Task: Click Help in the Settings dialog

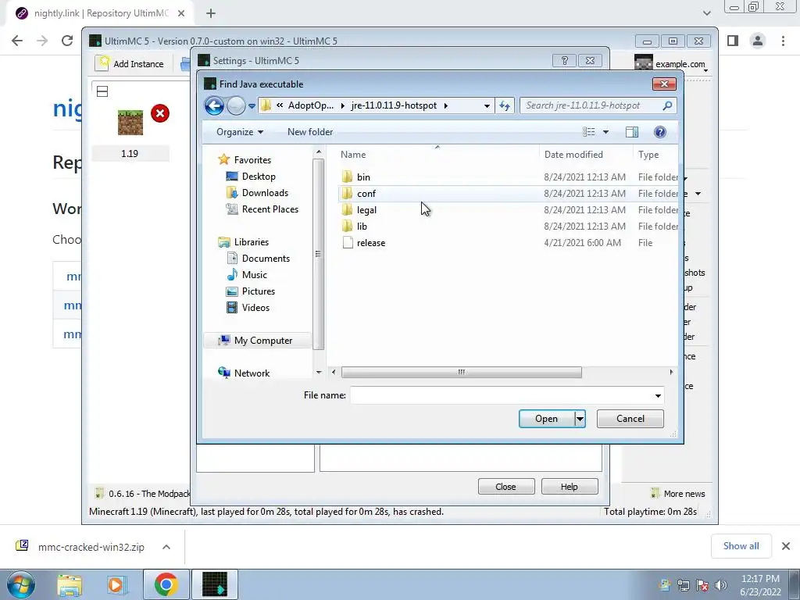Action: (x=570, y=487)
